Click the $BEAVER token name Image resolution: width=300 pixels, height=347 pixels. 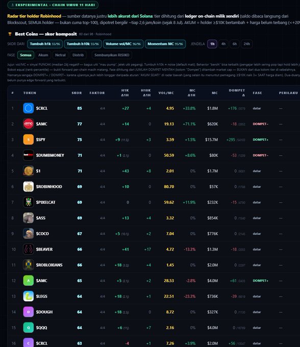point(44,249)
